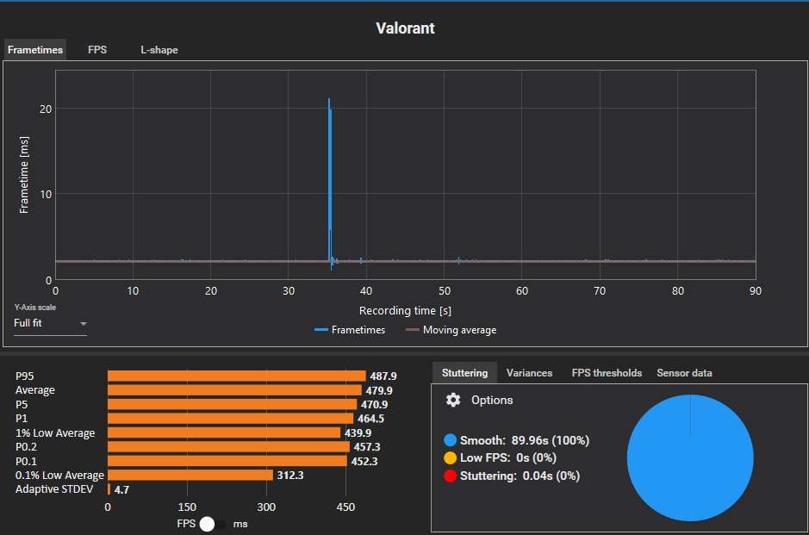The height and width of the screenshot is (535, 809).
Task: Click the 'Low FPS: 0s (0%)' text
Action: [x=508, y=458]
